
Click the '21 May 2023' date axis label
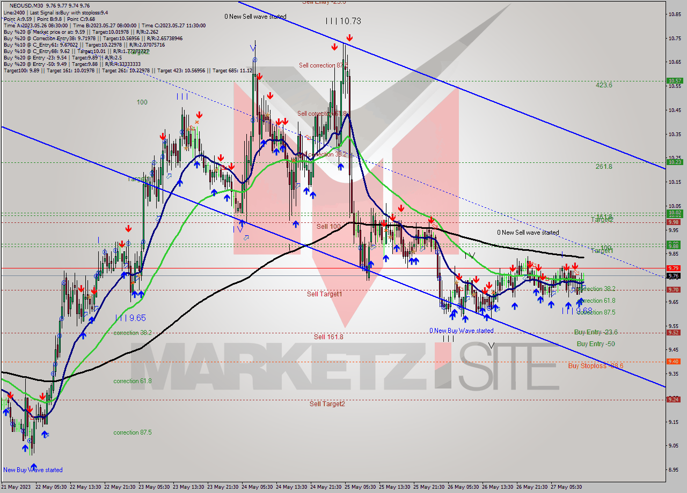(x=16, y=487)
